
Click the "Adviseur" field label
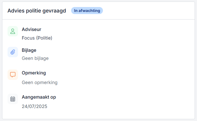32,29
